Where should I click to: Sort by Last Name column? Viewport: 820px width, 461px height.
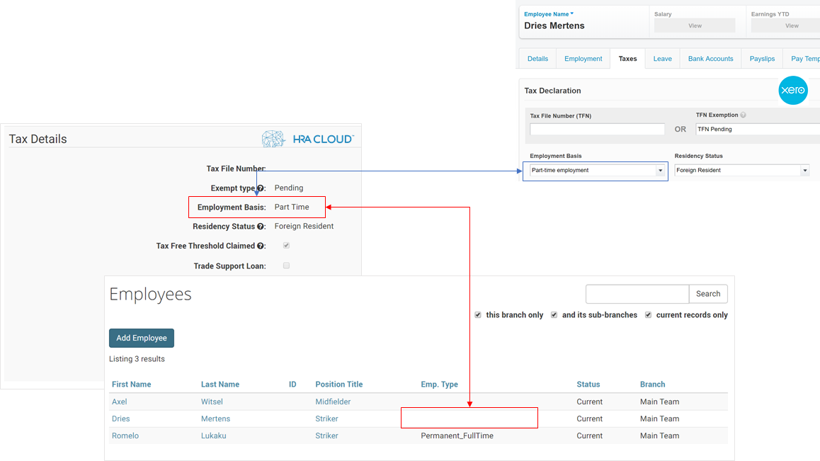220,384
